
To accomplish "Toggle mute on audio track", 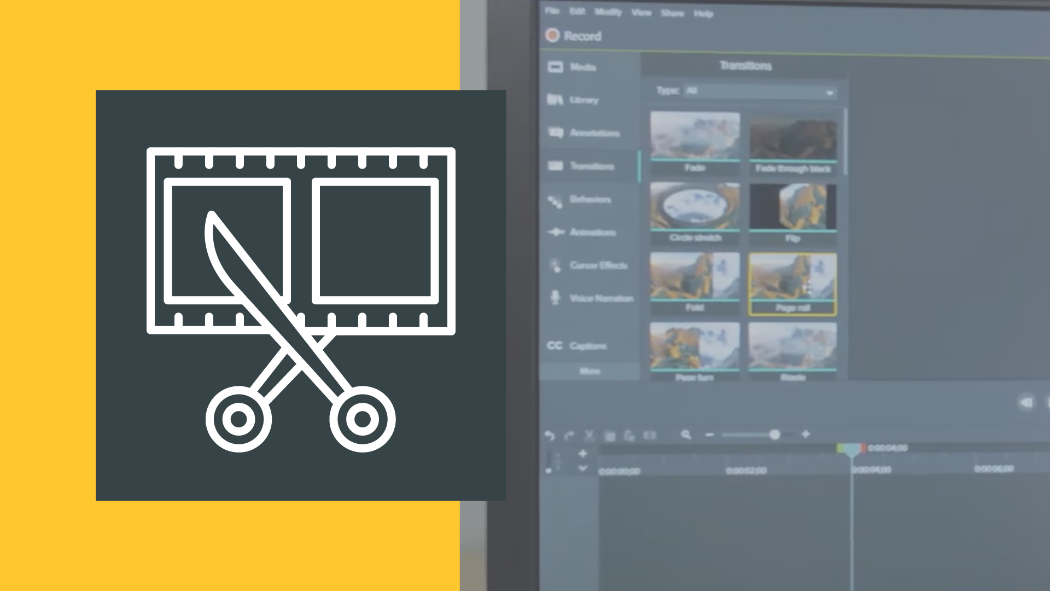I will click(x=1025, y=403).
